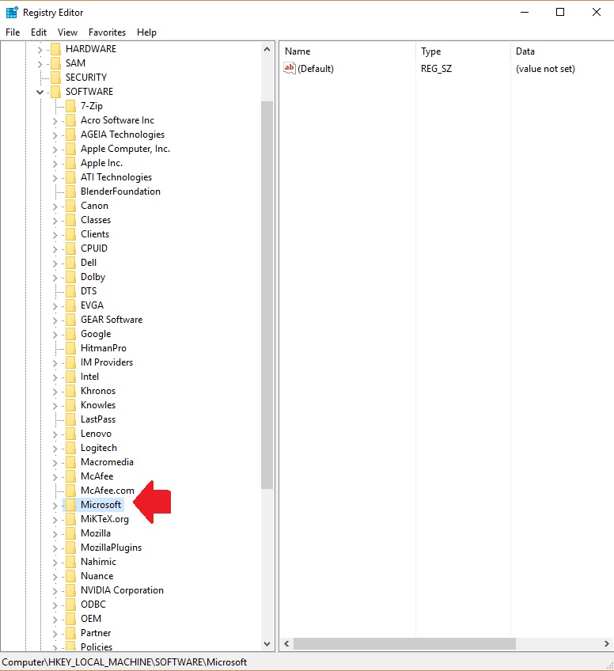The width and height of the screenshot is (614, 671).
Task: Expand the Microsoft key
Action: pyautogui.click(x=55, y=506)
